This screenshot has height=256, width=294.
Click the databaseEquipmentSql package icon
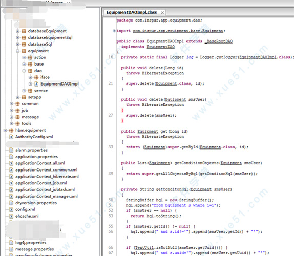[x=24, y=38]
